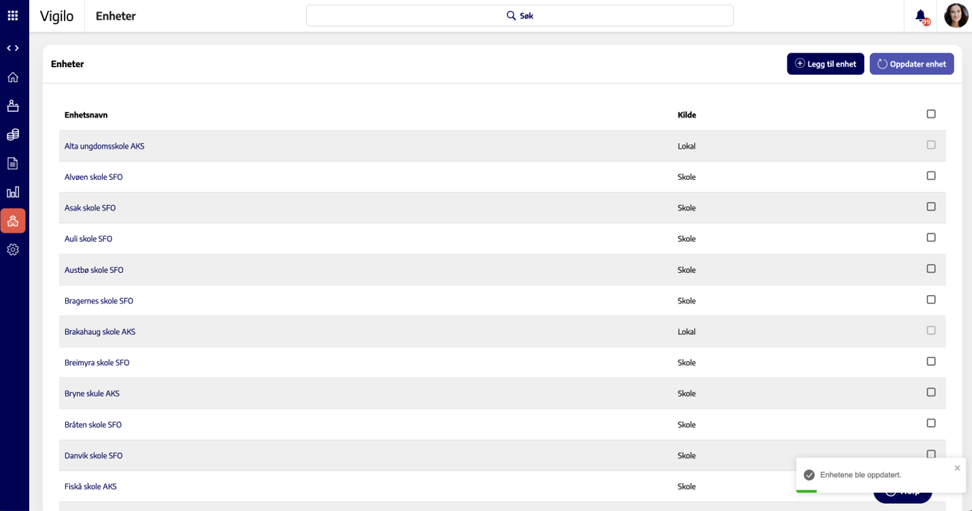Screen dimensions: 972x511
Task: Open the Asak skole SFO link
Action: click(90, 208)
